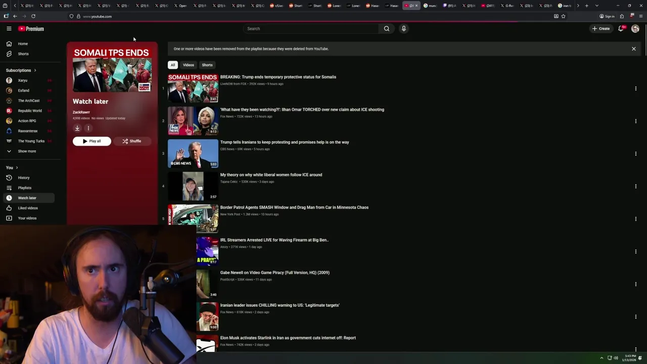Open the Watch later playlist options menu

point(88,128)
